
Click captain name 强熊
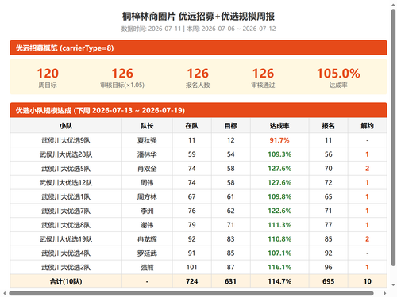147,267
